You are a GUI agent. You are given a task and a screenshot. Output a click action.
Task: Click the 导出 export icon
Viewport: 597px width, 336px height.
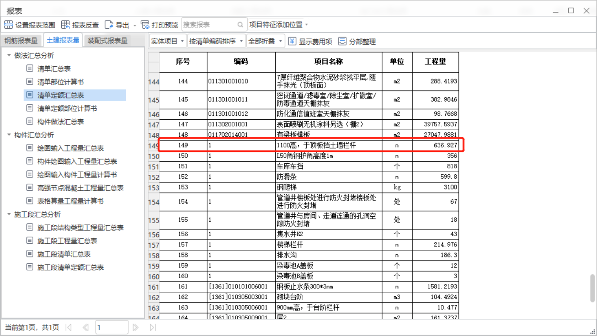109,25
